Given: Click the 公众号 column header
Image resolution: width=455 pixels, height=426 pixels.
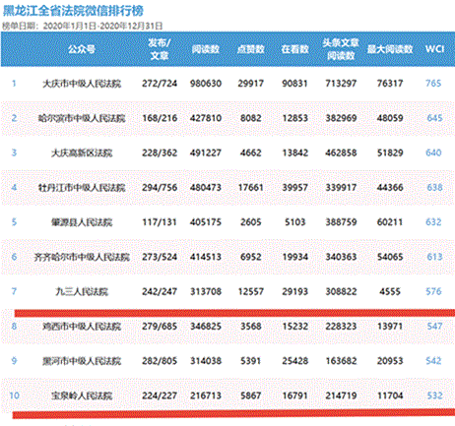Looking at the screenshot, I should (82, 49).
